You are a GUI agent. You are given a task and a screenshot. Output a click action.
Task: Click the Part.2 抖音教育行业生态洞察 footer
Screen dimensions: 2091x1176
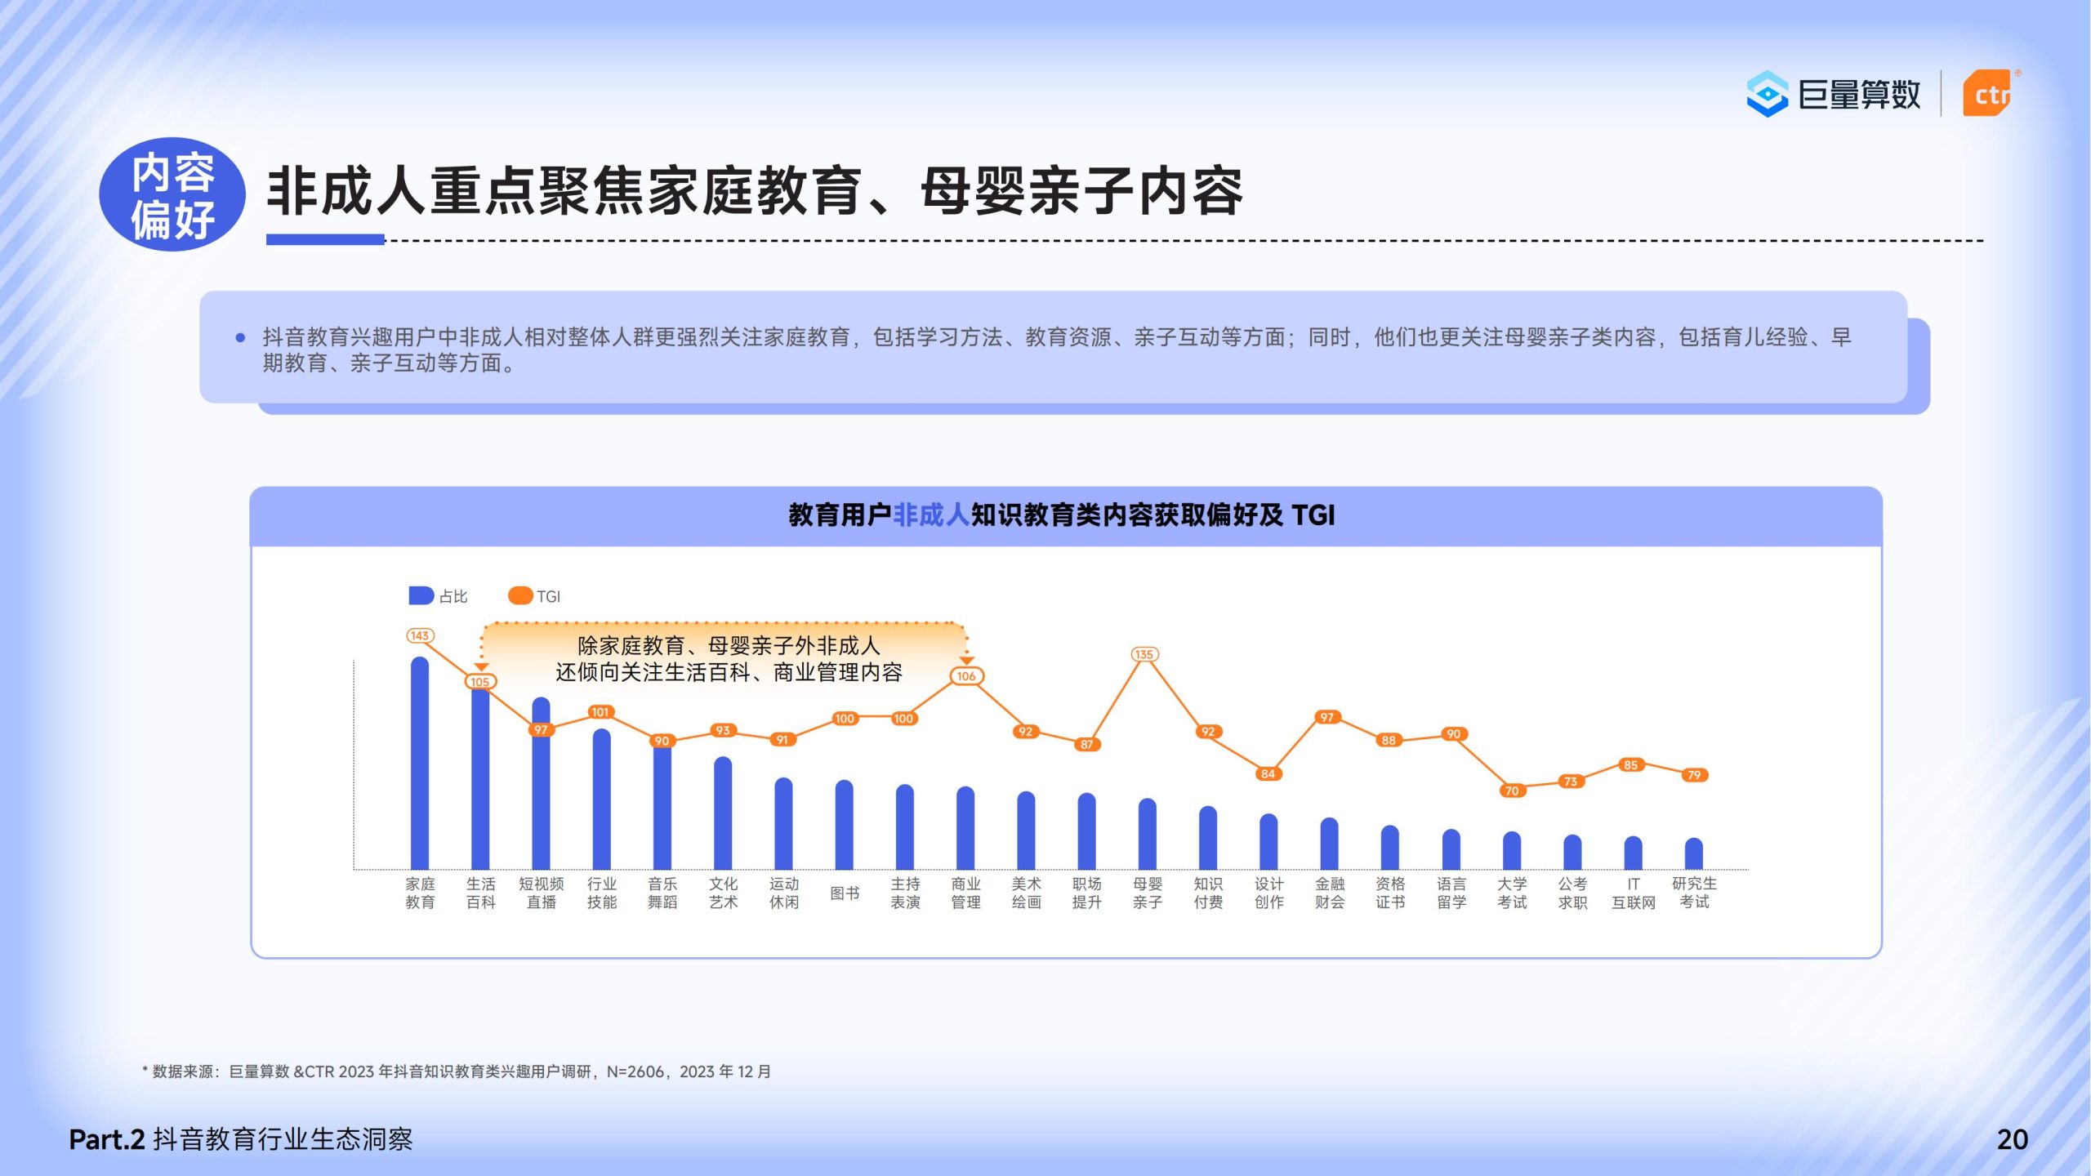(241, 1139)
